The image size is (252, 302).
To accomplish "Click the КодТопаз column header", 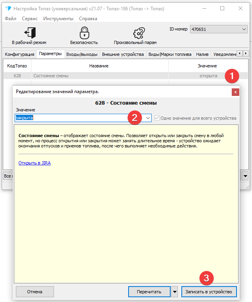I will point(17,66).
